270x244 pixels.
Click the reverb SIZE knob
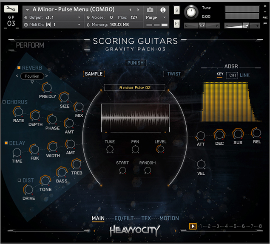point(64,97)
